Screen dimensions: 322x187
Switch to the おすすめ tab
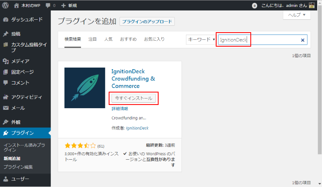128,39
